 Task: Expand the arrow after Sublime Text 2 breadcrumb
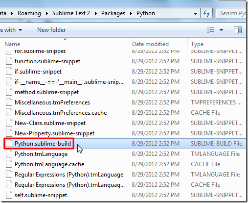(96, 13)
